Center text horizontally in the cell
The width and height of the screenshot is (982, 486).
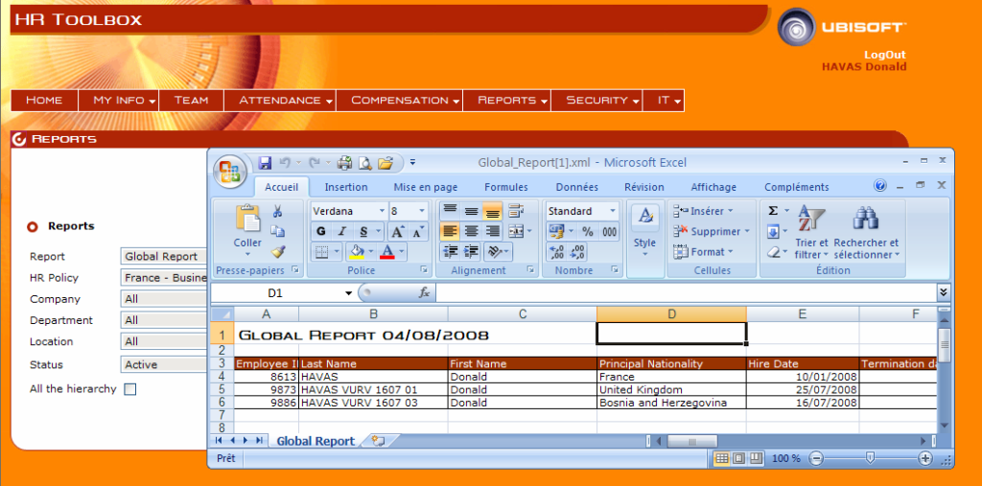coord(472,231)
